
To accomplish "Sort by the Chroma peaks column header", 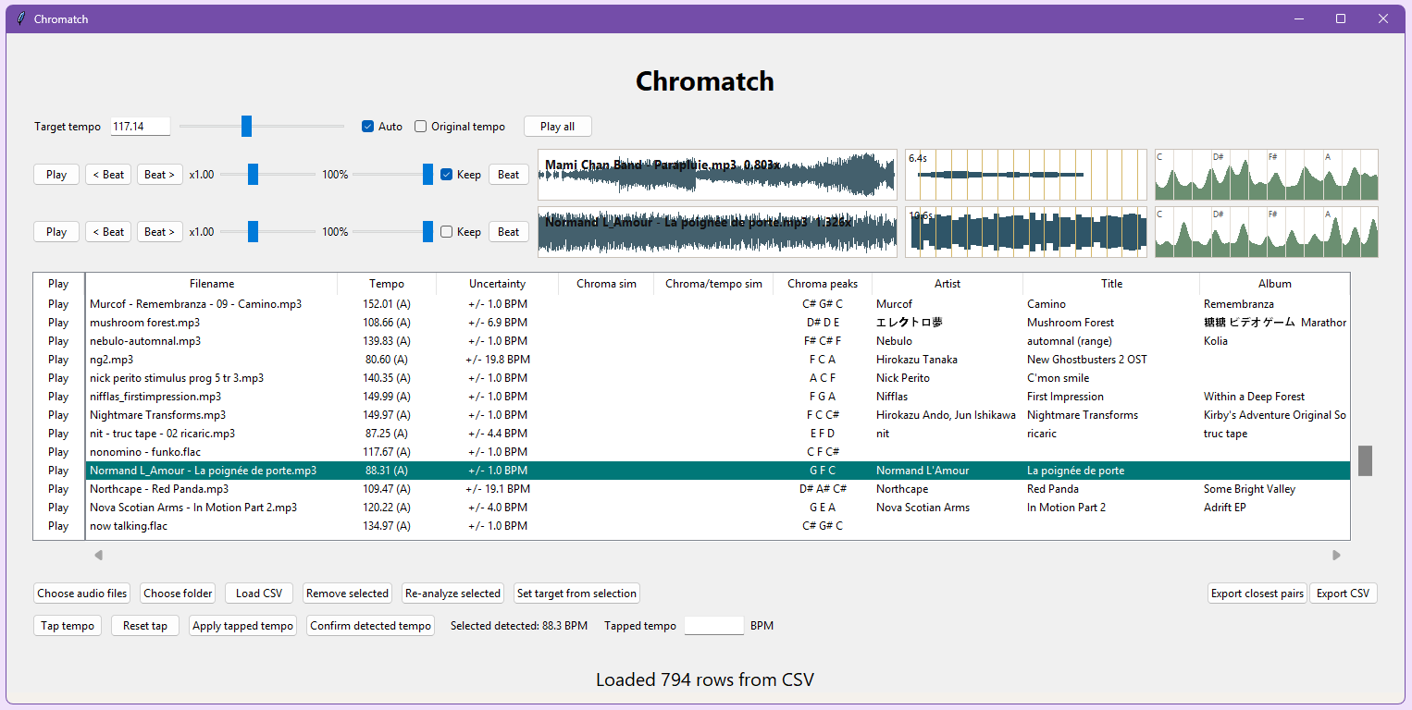I will pyautogui.click(x=823, y=284).
